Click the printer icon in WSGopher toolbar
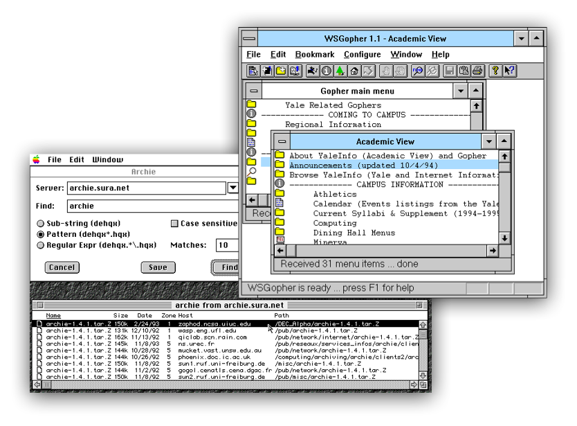 (477, 71)
